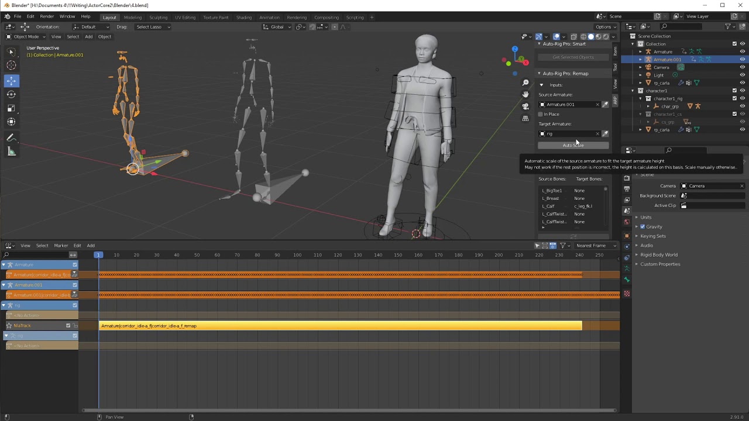Uncheck the Gravity checkbox

click(x=643, y=227)
